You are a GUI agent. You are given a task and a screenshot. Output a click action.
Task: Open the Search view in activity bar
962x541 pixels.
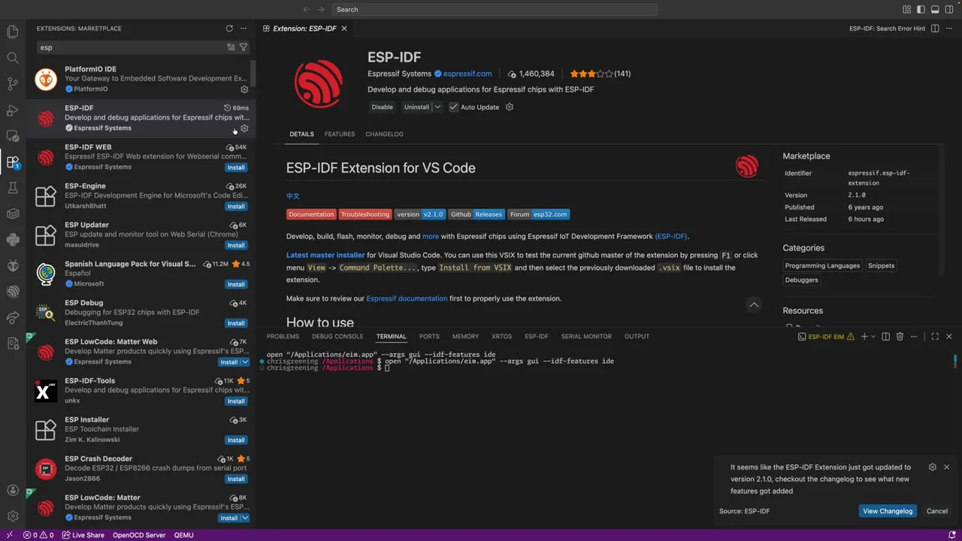click(x=13, y=58)
